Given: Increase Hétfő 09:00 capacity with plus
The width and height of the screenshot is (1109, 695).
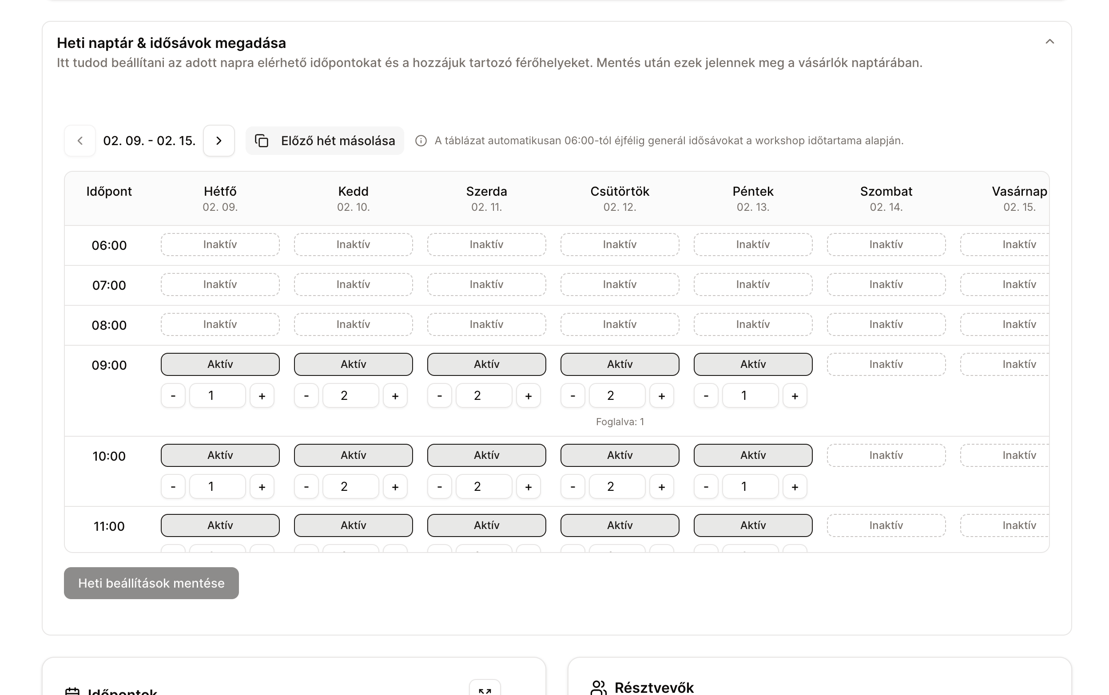Looking at the screenshot, I should click(x=262, y=396).
